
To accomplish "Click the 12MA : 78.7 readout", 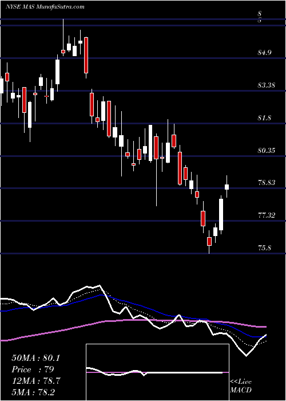I will (35, 380).
